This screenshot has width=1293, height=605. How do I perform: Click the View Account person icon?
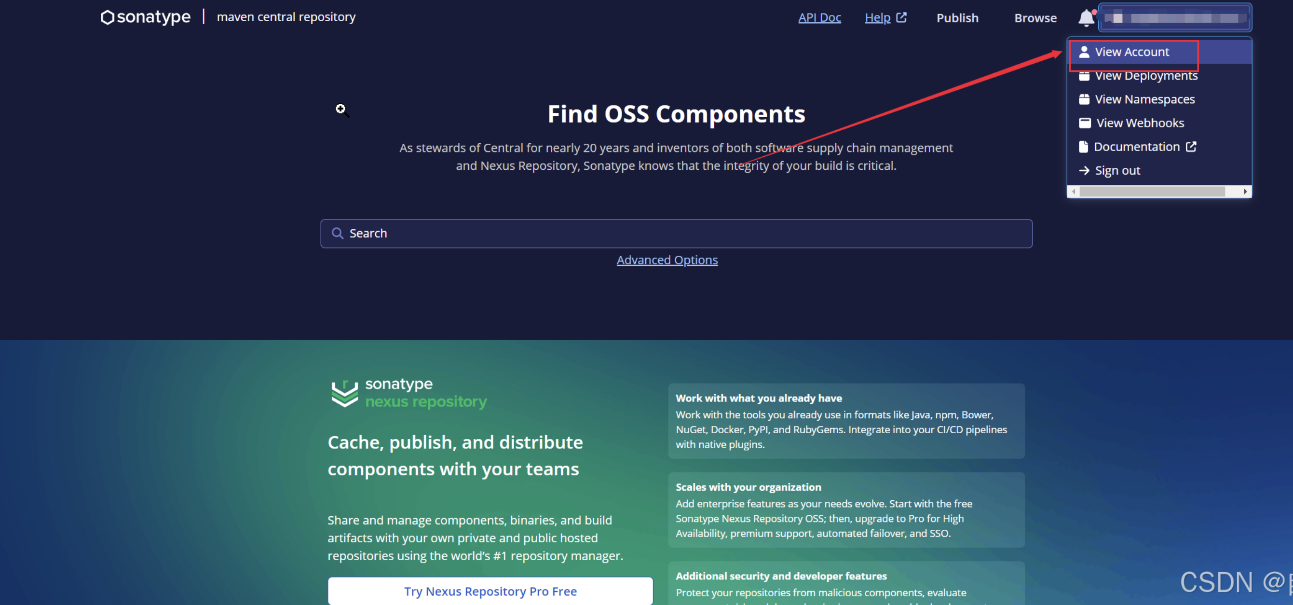(x=1084, y=52)
